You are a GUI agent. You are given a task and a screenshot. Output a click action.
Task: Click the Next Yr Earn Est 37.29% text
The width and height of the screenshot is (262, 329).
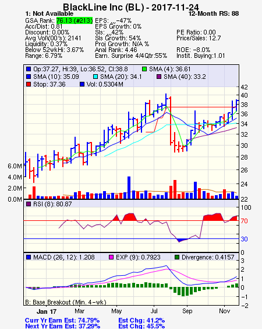coord(62,326)
